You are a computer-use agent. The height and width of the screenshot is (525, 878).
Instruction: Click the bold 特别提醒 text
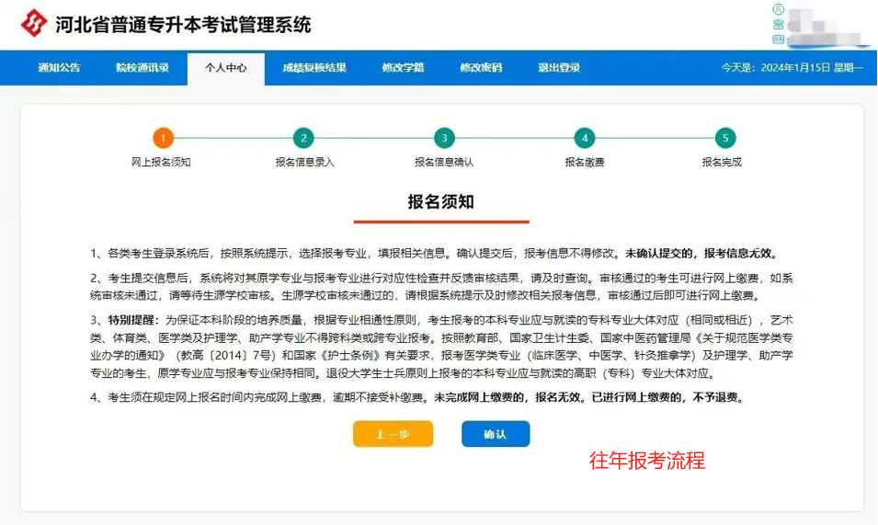pyautogui.click(x=132, y=320)
